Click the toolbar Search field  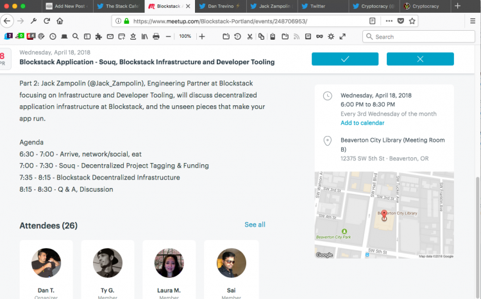(419, 37)
